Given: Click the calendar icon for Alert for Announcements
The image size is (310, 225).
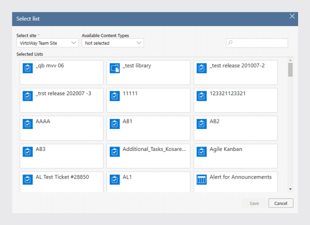Looking at the screenshot, I should pyautogui.click(x=202, y=180).
